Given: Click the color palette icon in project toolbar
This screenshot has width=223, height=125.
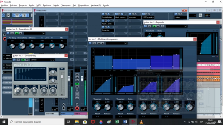Looking at the screenshot, I should pos(207,15).
